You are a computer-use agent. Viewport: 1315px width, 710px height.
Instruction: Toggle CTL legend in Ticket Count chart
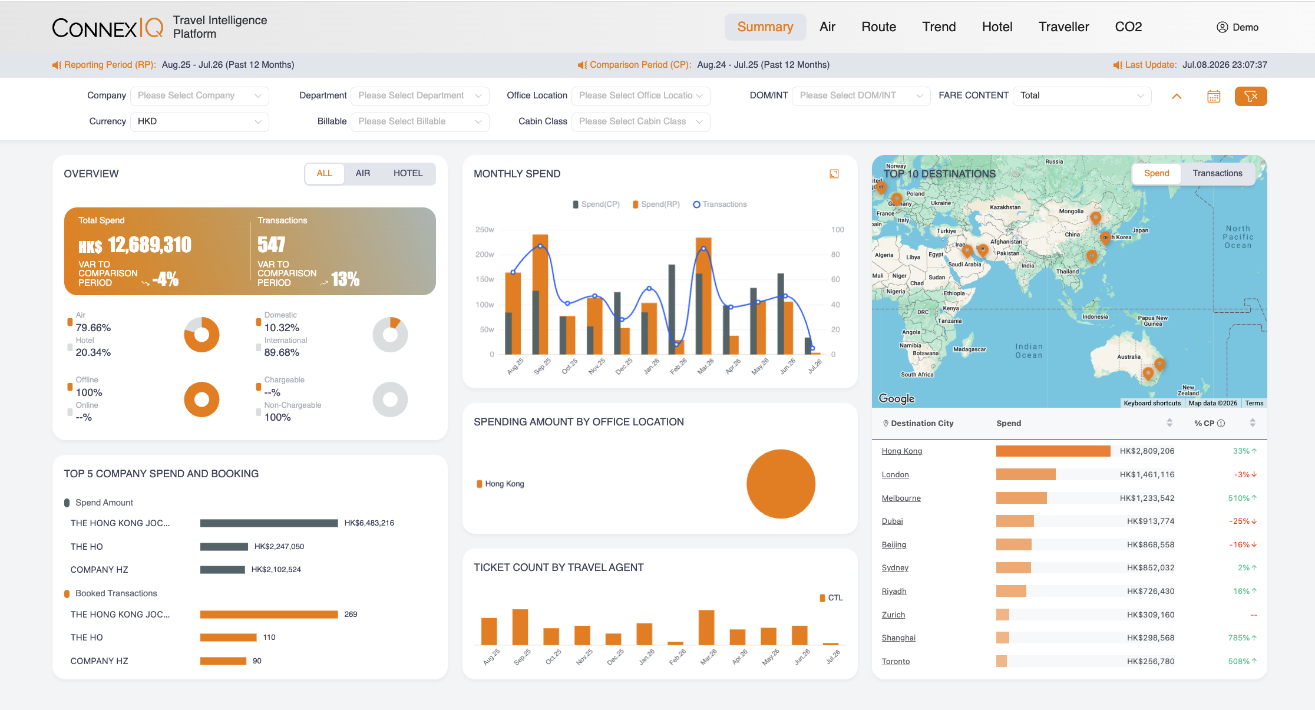(x=831, y=597)
